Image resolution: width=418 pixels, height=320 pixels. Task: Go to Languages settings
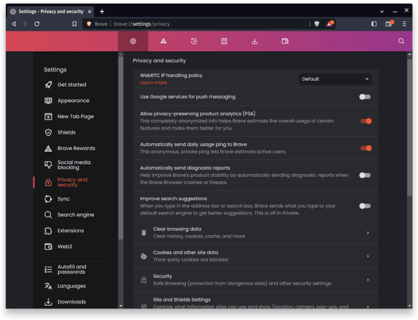(72, 286)
